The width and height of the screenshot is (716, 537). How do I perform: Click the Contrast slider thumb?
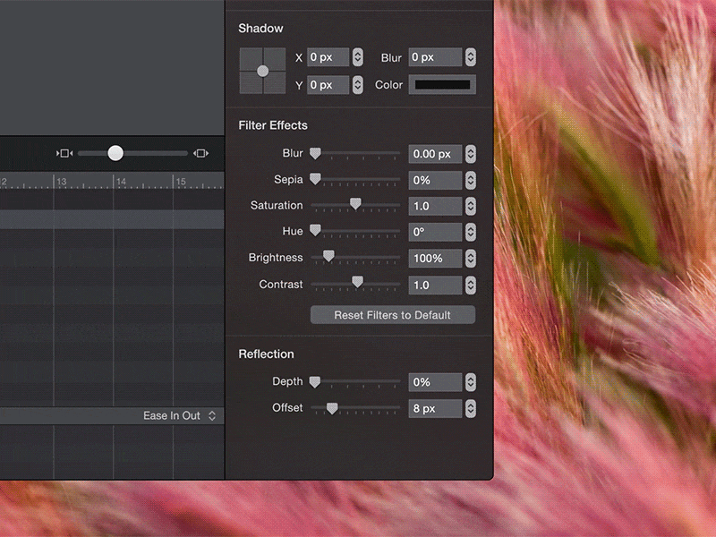click(356, 282)
